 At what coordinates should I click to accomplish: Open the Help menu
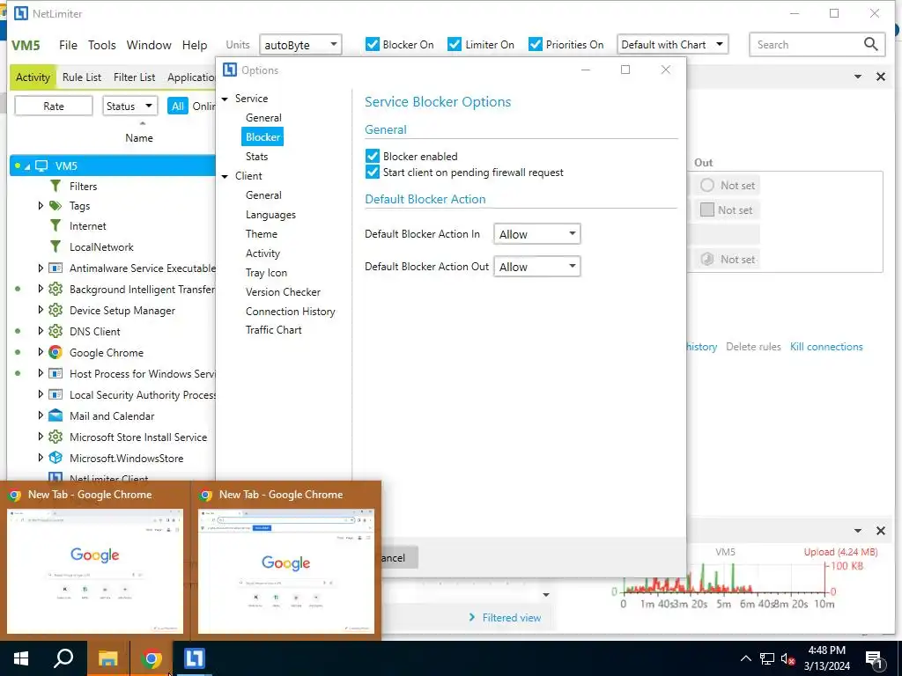tap(195, 45)
